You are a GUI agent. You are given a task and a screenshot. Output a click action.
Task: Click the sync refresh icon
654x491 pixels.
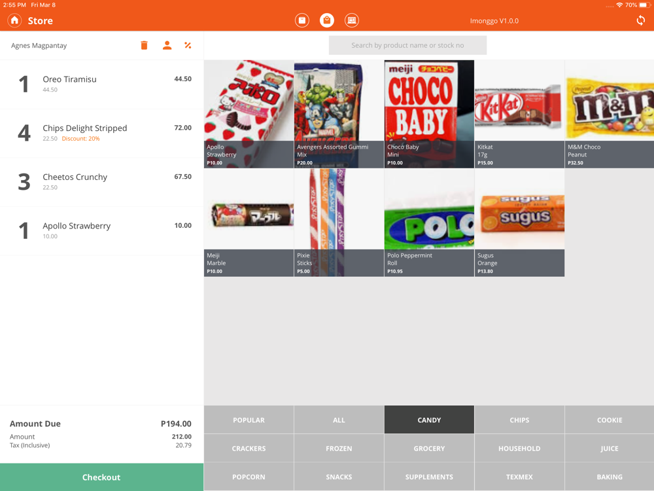click(x=641, y=20)
